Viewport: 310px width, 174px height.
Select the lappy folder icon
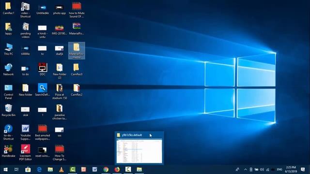8,29
